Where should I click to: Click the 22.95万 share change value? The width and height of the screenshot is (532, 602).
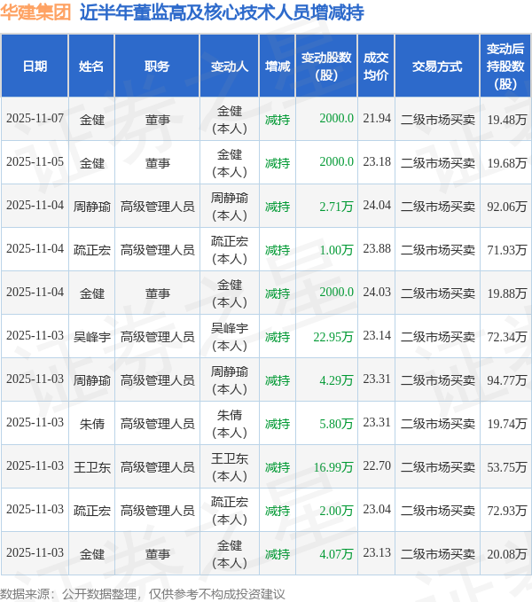pos(333,337)
